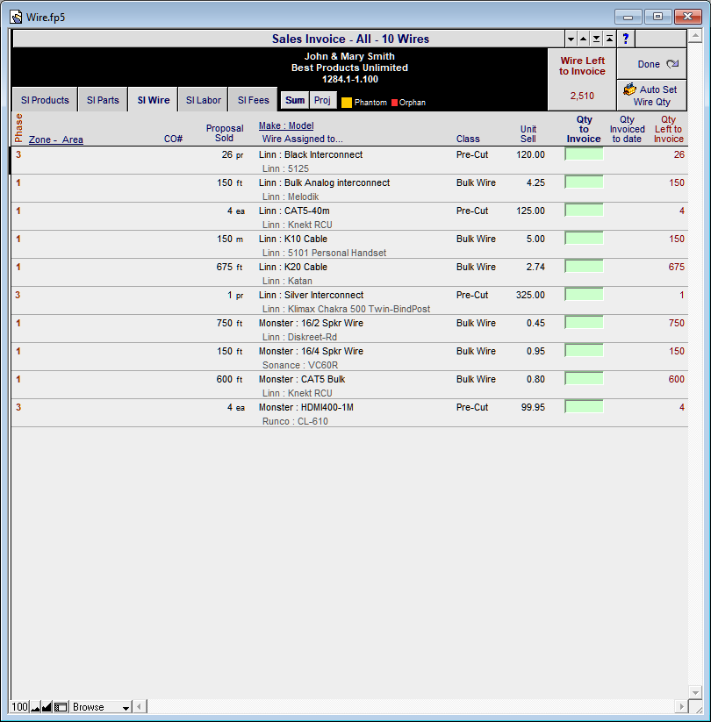Click 'Linn : 5101 Personal Handset' text
This screenshot has width=711, height=722.
click(324, 253)
